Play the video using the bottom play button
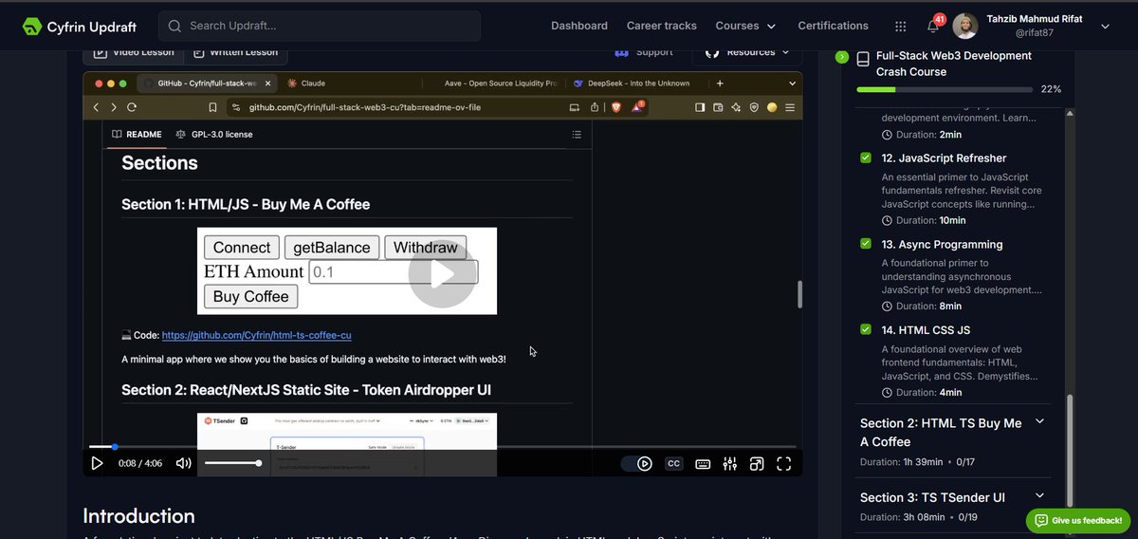The image size is (1138, 539). click(x=97, y=463)
